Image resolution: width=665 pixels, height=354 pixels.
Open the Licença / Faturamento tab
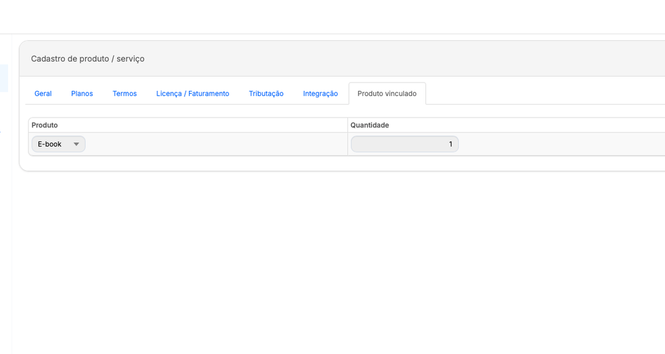192,94
